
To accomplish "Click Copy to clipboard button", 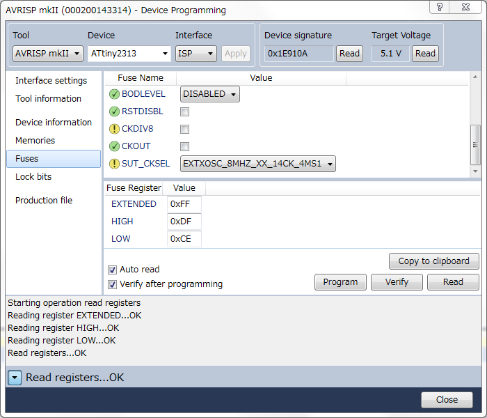I will tap(433, 261).
